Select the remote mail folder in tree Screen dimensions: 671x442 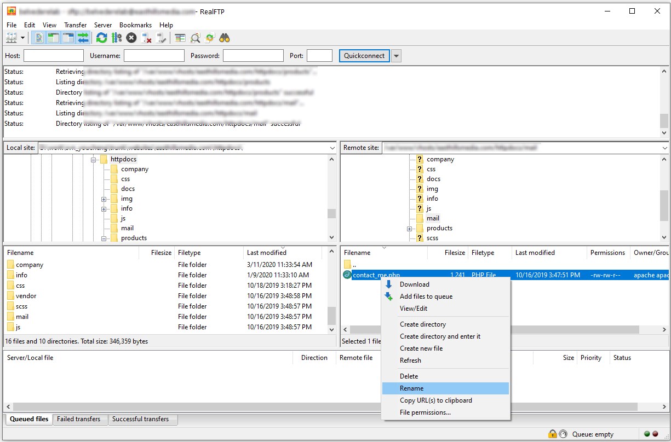pos(433,218)
